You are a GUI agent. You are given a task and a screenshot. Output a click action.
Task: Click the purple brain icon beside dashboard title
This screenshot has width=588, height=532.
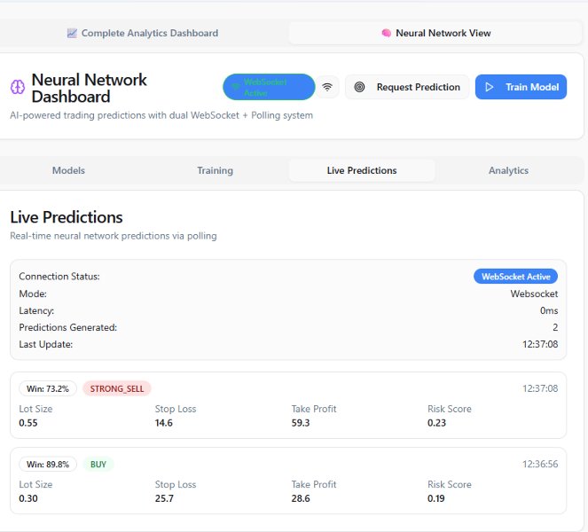point(17,87)
